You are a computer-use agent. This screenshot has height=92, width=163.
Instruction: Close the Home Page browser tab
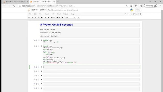(x=27, y=2)
